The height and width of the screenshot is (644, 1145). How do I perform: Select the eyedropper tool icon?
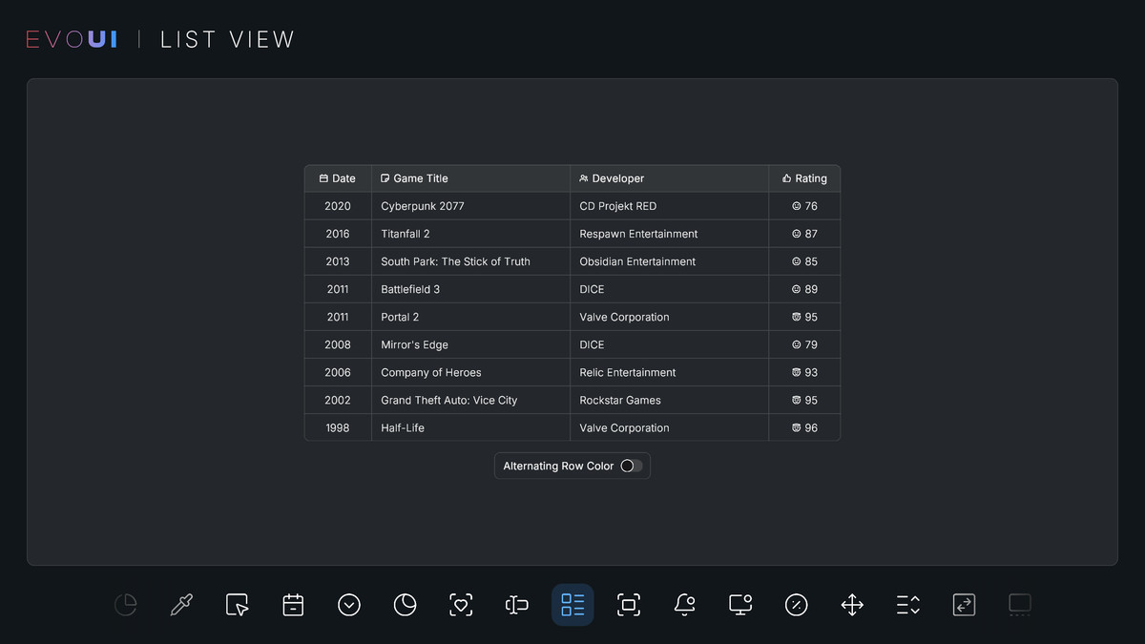180,604
